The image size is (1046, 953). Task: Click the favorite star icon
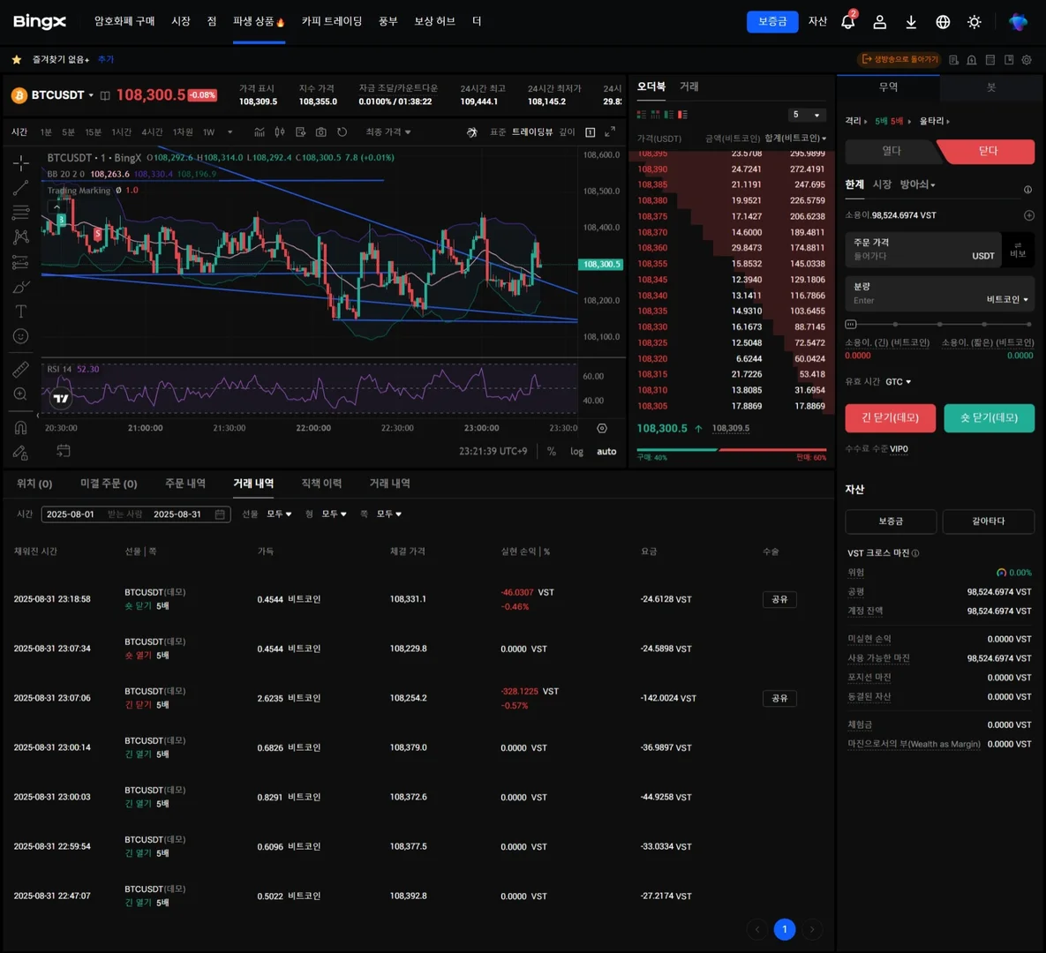(x=17, y=59)
